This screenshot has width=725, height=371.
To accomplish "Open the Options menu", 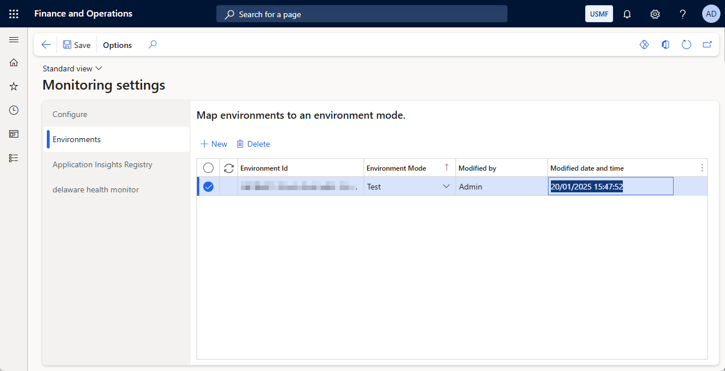I will (x=118, y=45).
